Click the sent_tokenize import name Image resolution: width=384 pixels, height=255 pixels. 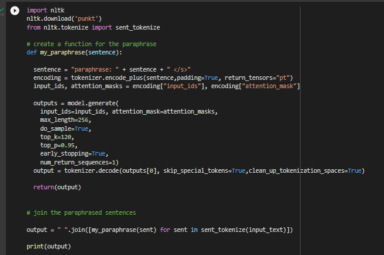click(x=137, y=27)
